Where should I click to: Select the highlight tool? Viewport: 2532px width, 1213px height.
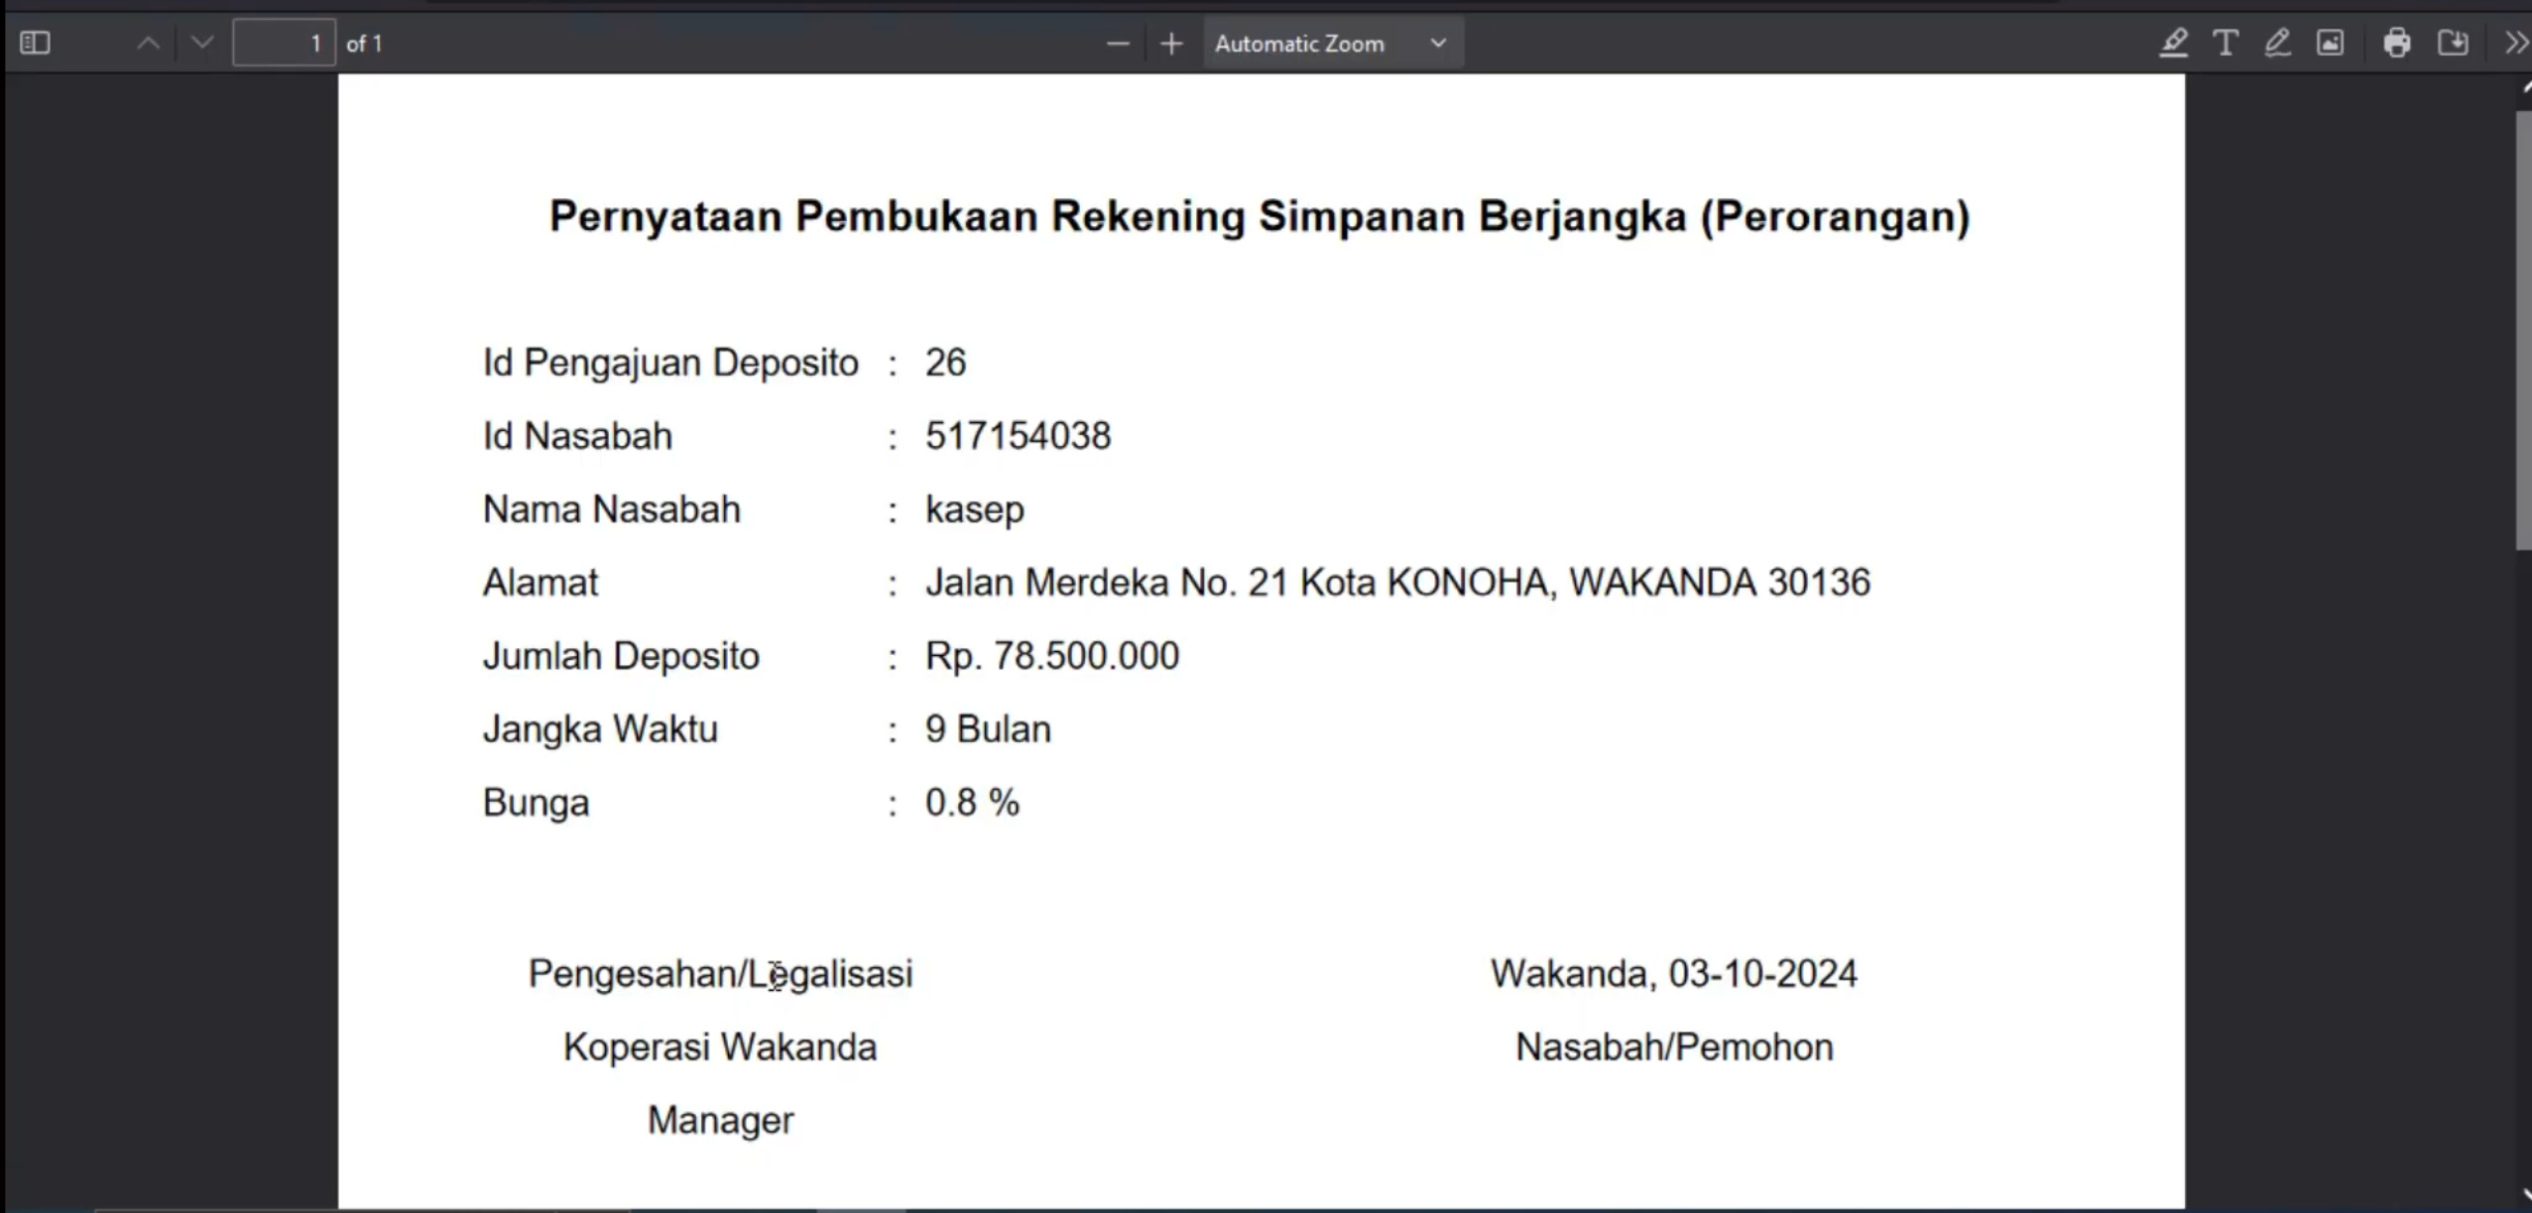click(x=2174, y=43)
